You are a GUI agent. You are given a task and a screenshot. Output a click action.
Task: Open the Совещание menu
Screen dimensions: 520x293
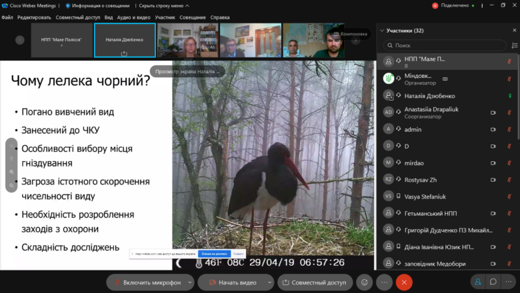tap(193, 17)
